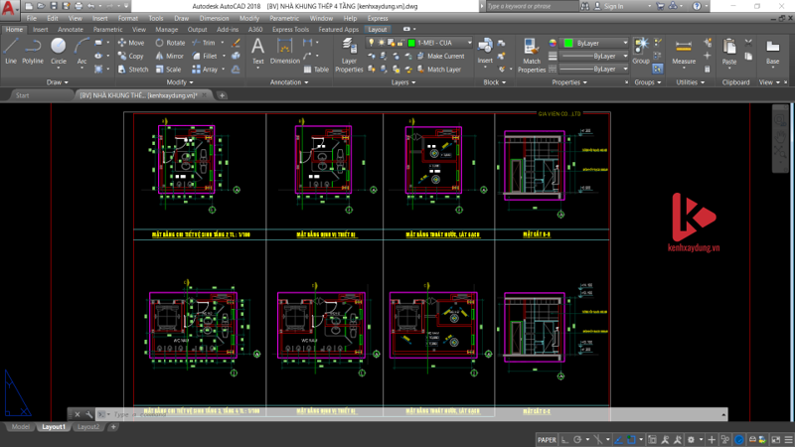Click the Text annotation tool
This screenshot has width=795, height=447.
(x=257, y=50)
